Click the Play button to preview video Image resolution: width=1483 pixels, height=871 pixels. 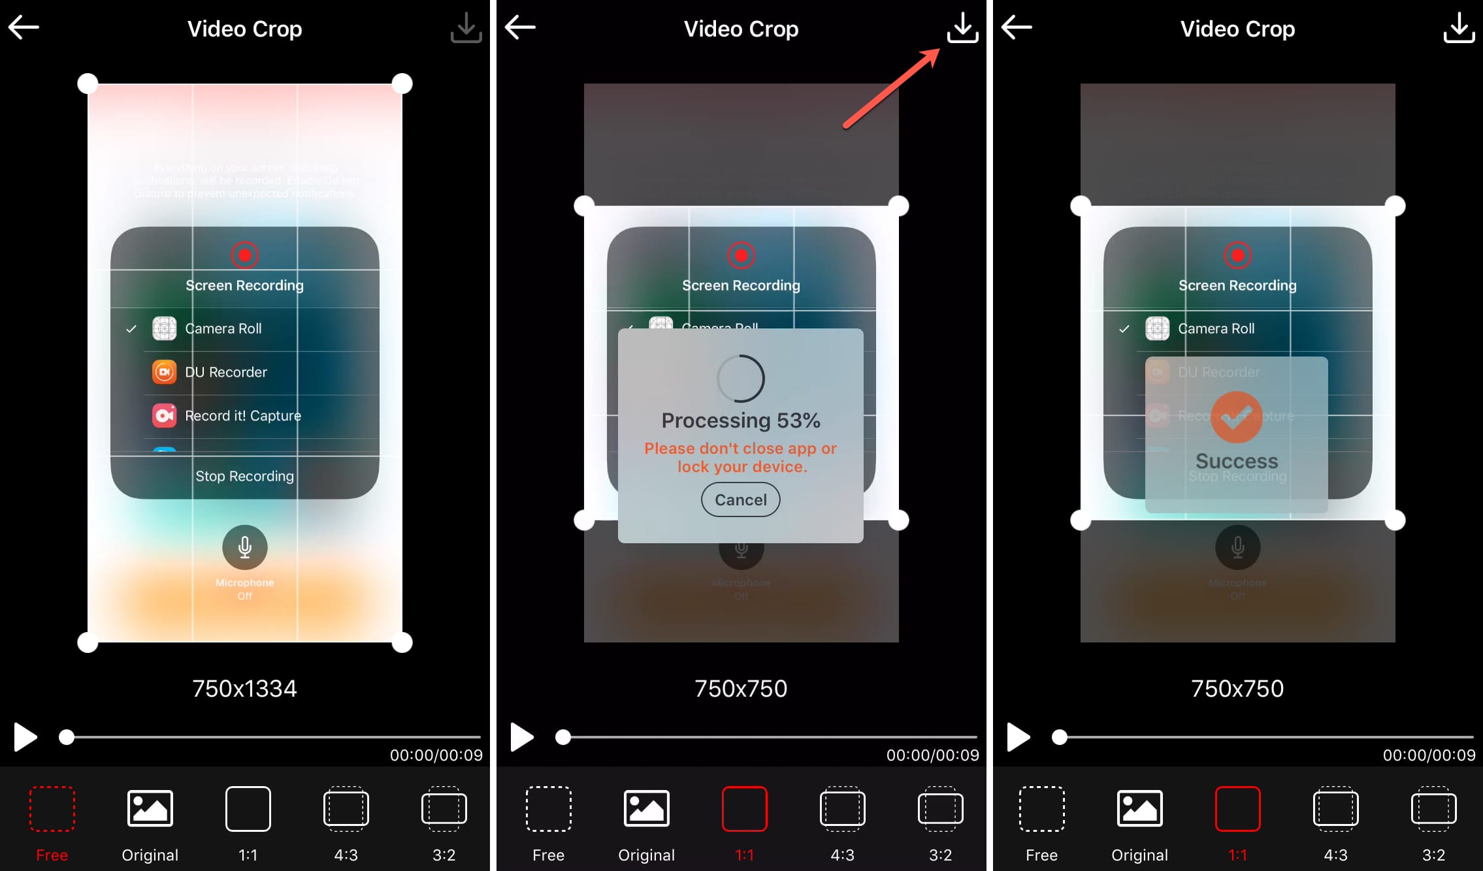[x=23, y=737]
